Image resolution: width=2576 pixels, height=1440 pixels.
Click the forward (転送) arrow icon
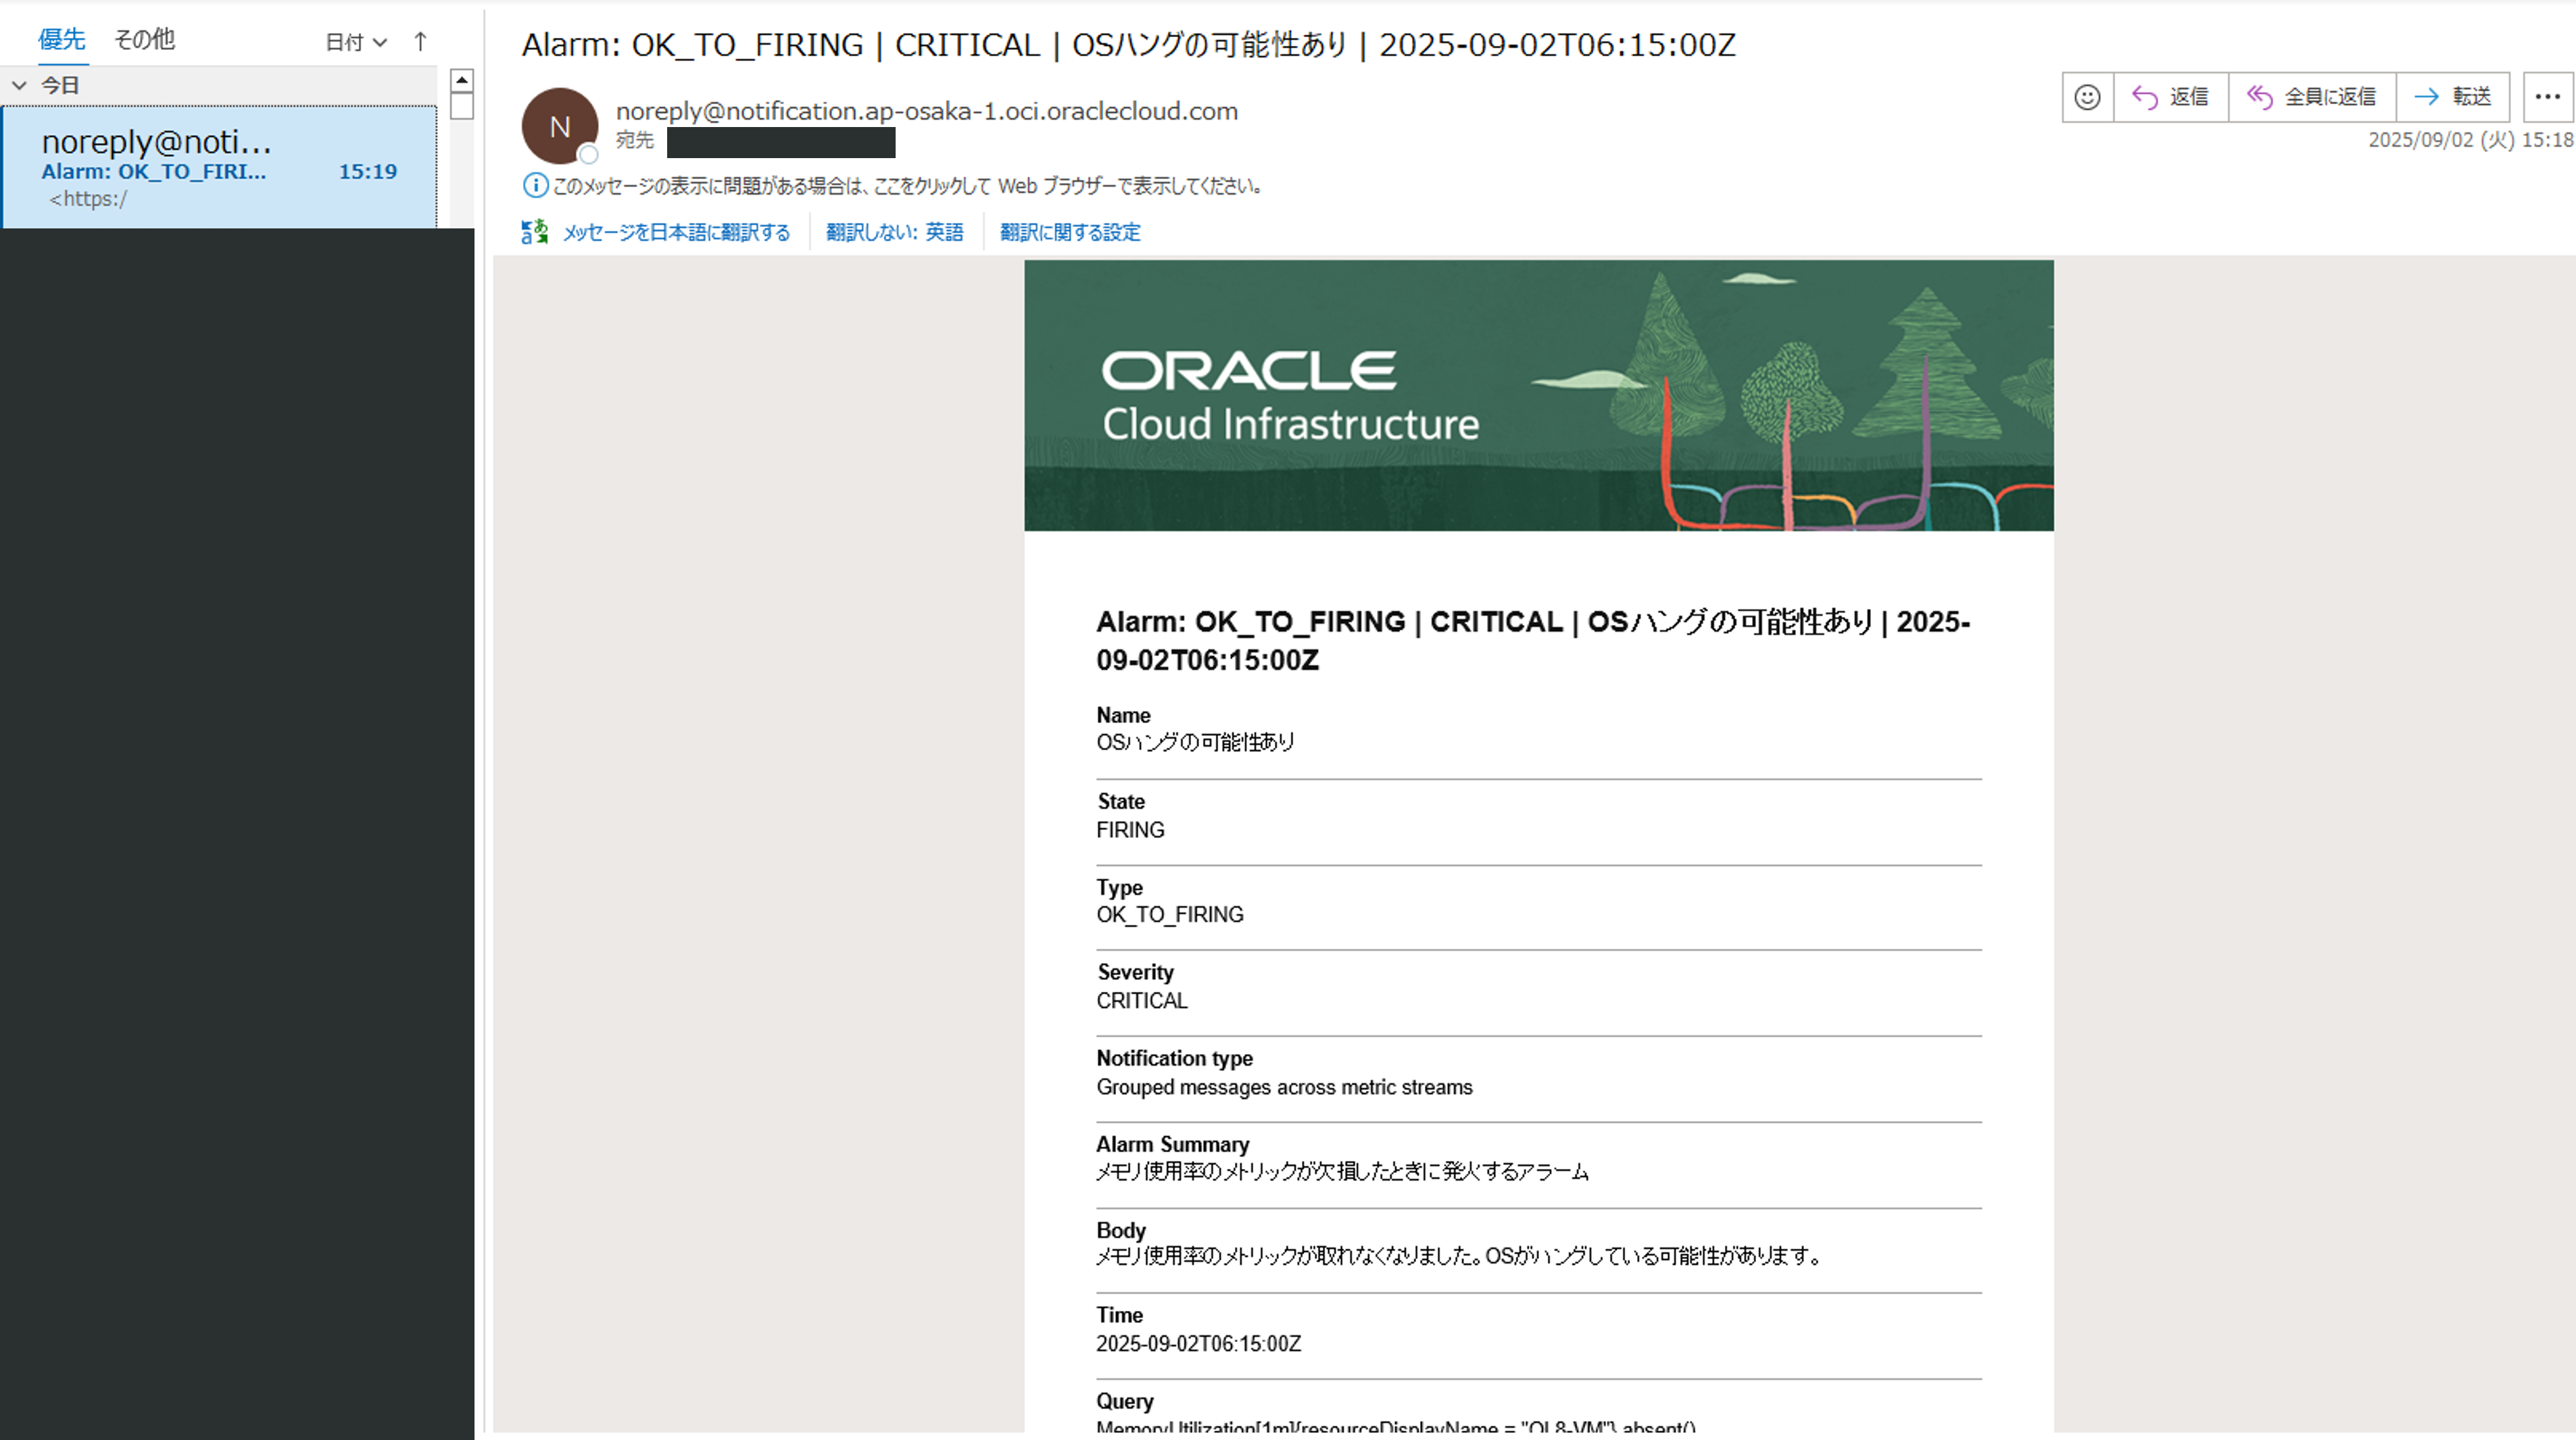pos(2426,97)
